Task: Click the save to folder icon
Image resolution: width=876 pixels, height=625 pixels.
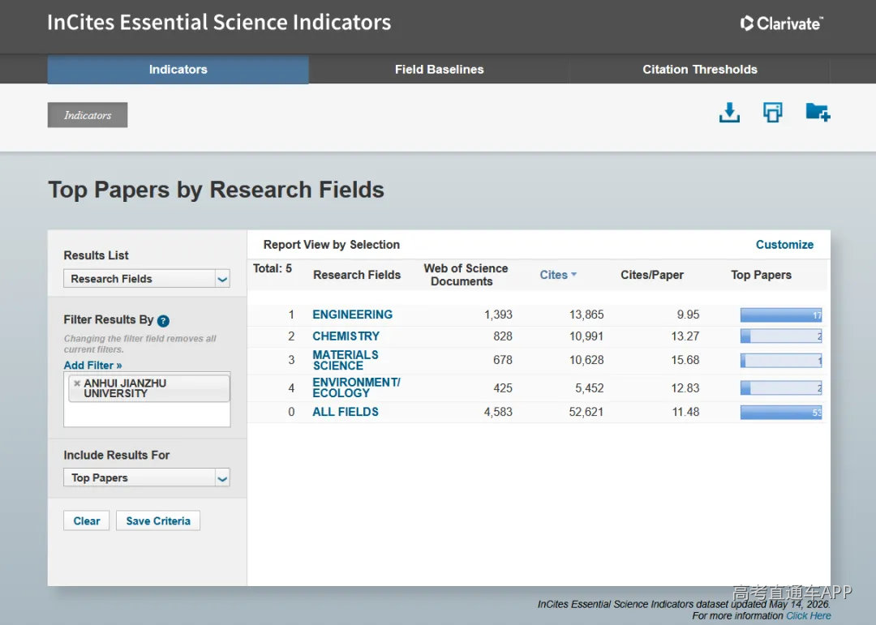Action: pos(818,112)
